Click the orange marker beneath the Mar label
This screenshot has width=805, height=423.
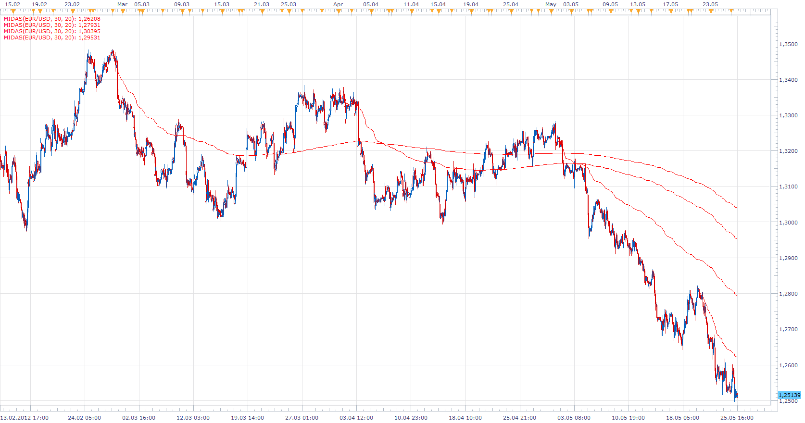click(x=123, y=11)
